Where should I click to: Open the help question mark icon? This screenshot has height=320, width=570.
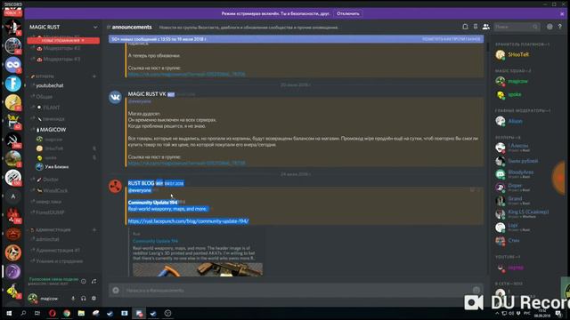pos(560,27)
